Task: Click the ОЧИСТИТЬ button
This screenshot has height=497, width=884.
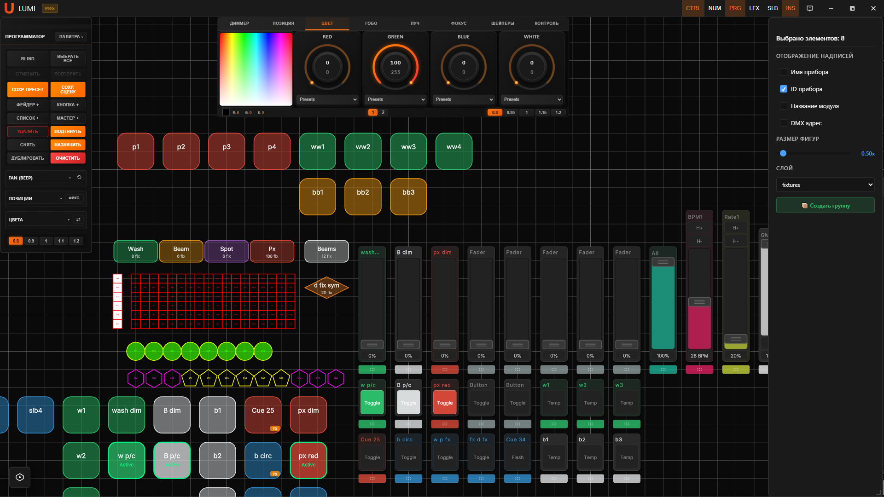Action: (68, 158)
